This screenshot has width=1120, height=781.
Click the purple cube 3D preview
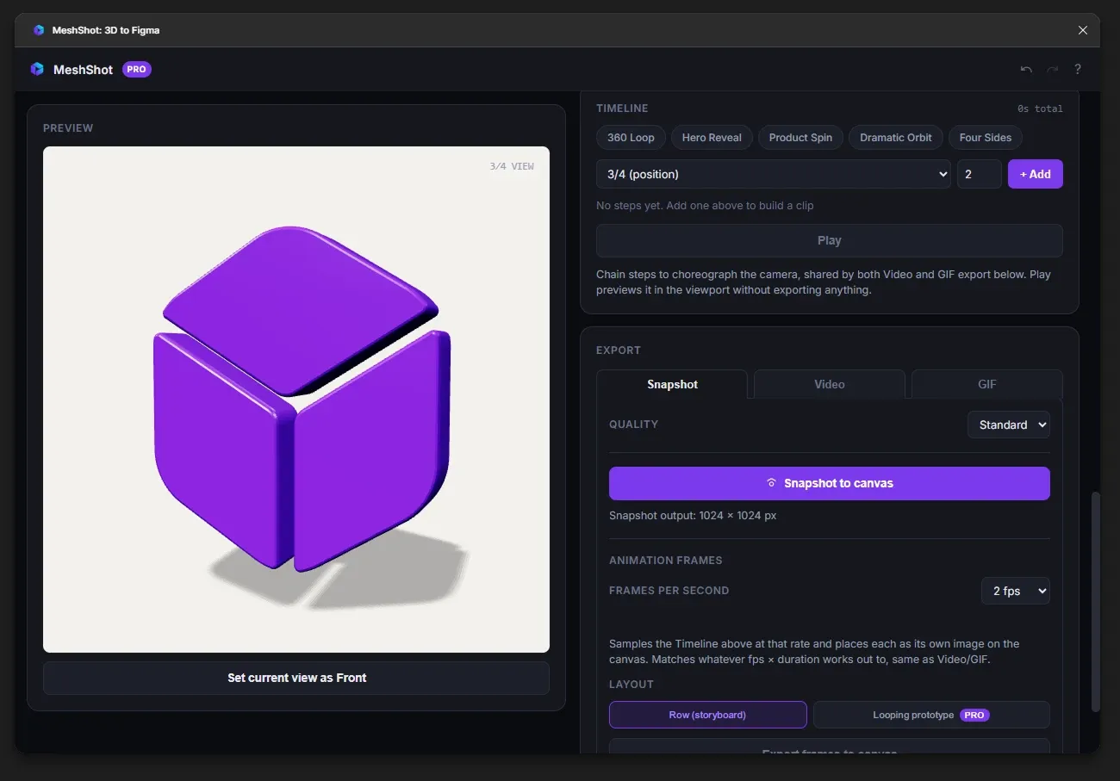coord(302,400)
